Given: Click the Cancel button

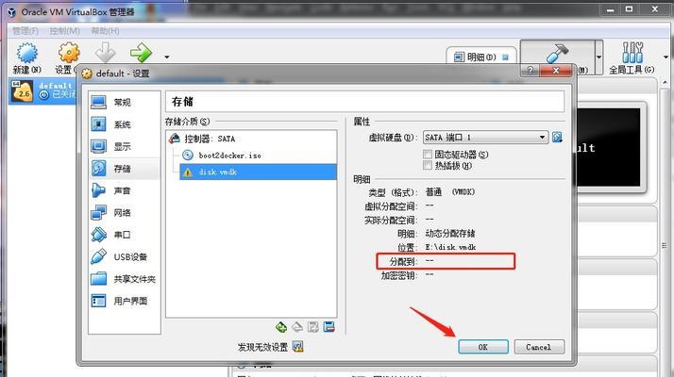Looking at the screenshot, I should (539, 347).
